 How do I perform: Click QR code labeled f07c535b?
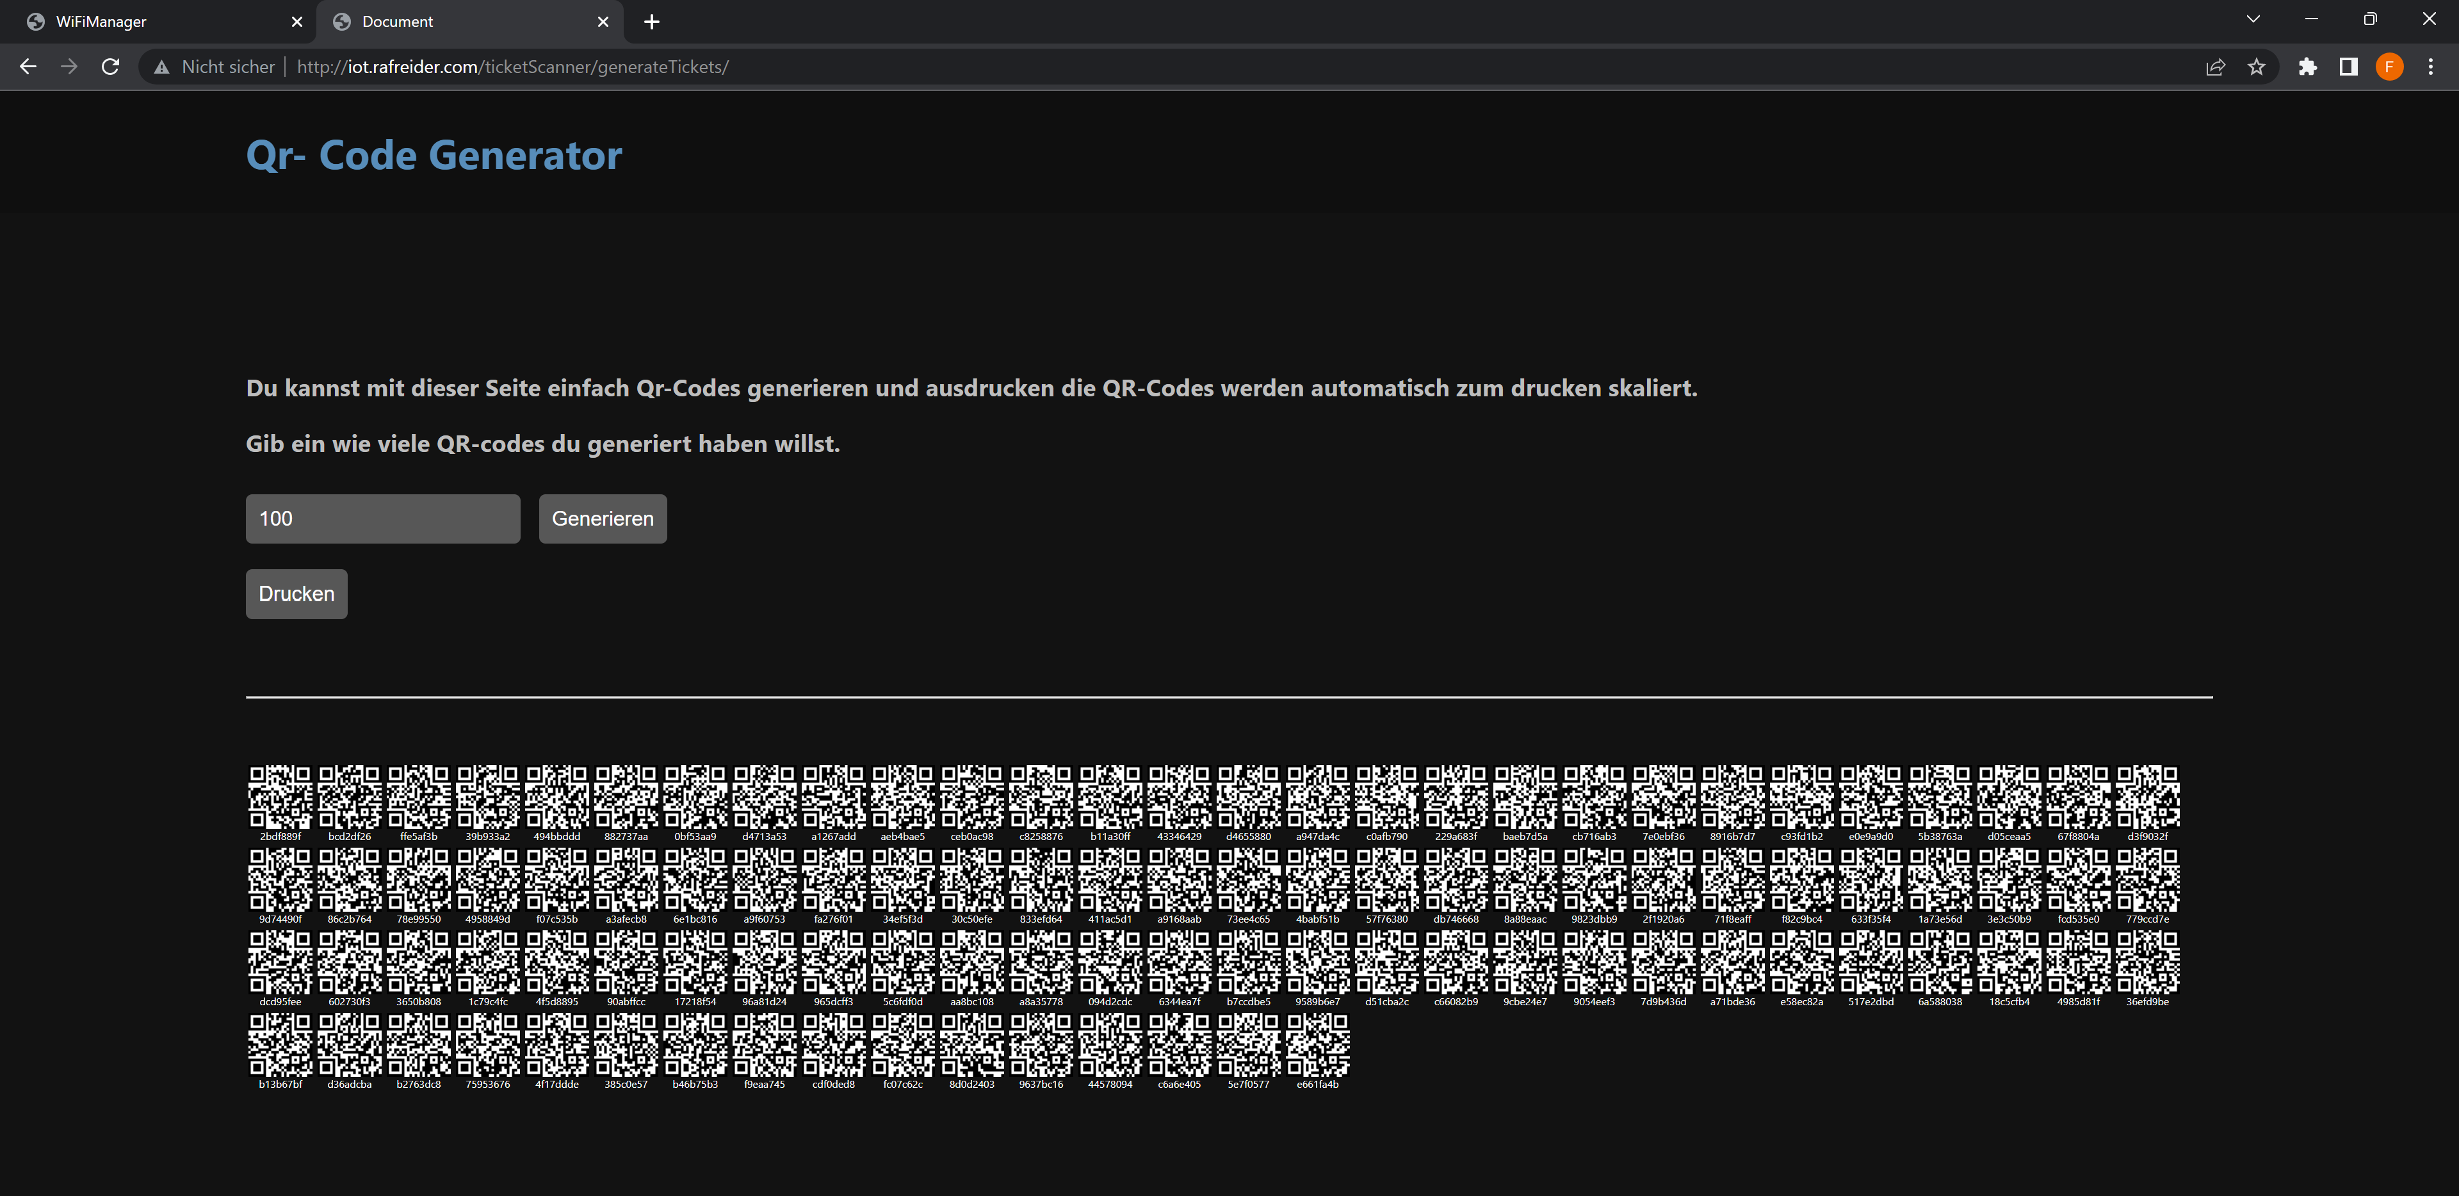click(556, 879)
